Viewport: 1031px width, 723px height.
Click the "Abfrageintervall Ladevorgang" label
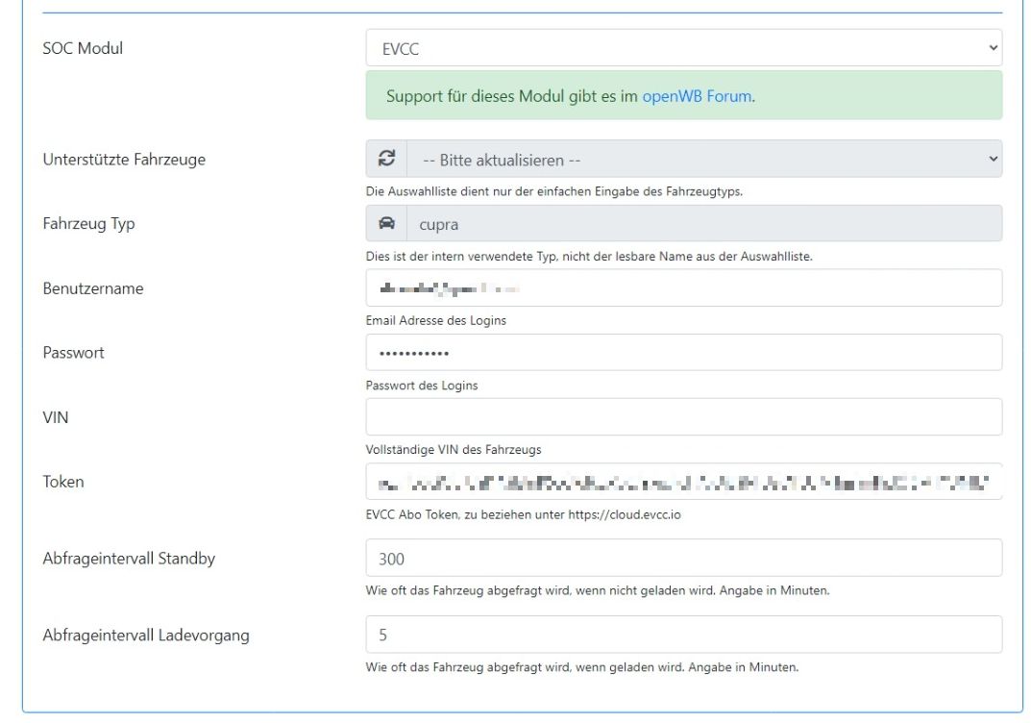click(146, 636)
